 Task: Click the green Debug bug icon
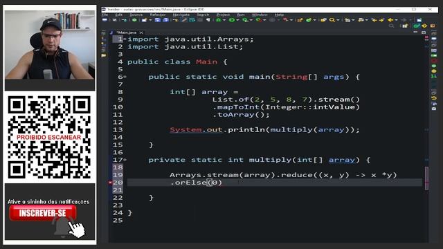pyautogui.click(x=218, y=20)
